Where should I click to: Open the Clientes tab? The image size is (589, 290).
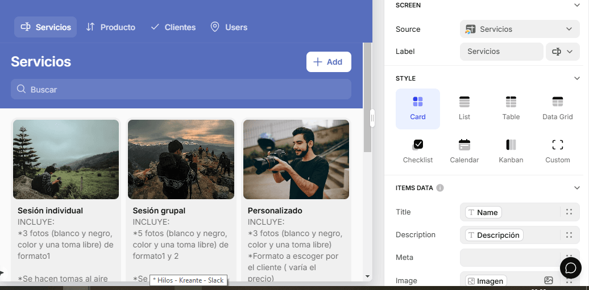coord(173,27)
